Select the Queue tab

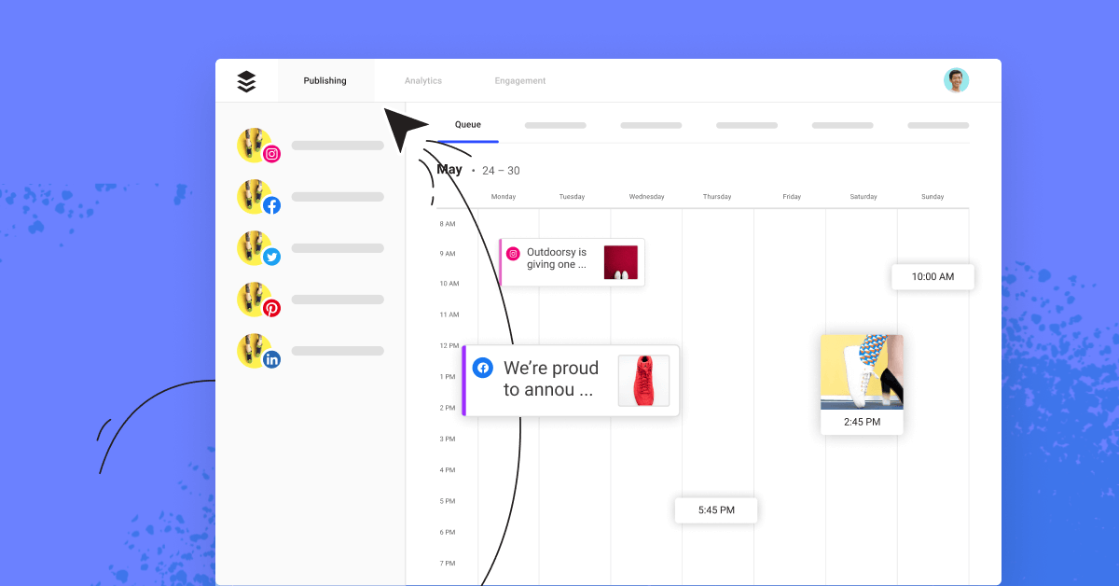(468, 124)
